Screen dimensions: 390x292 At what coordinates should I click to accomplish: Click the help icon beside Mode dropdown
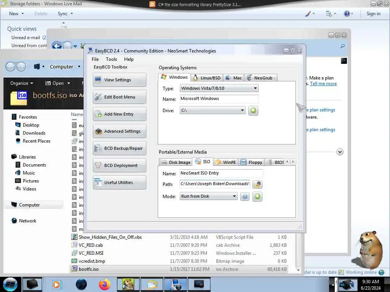coord(245,197)
